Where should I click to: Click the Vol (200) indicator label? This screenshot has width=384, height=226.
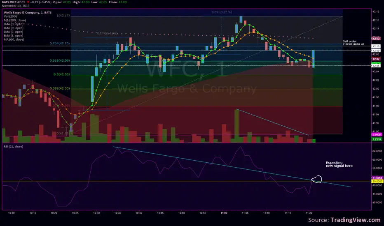click(x=10, y=16)
